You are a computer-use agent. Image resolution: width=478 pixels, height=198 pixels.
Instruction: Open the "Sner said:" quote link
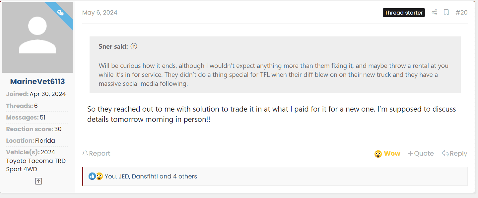click(x=113, y=46)
